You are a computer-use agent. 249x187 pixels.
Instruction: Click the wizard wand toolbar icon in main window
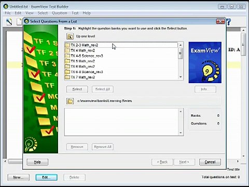(x=9, y=22)
